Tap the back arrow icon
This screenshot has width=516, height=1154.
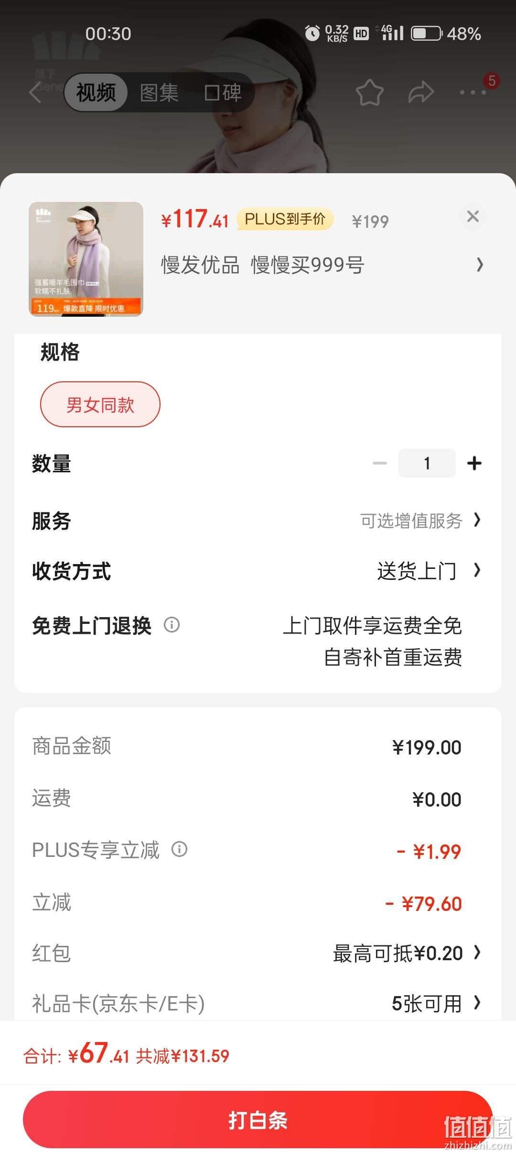pos(35,92)
